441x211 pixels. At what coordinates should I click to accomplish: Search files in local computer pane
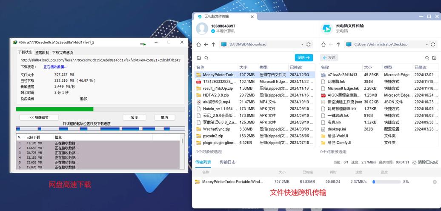(x=206, y=58)
